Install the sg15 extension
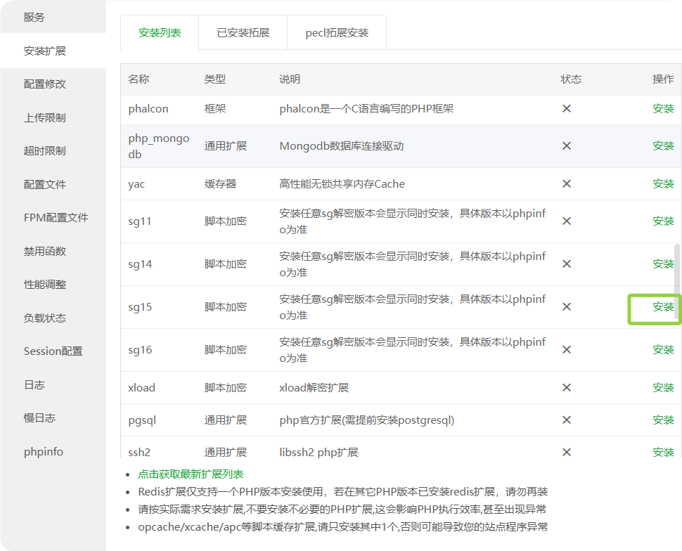Image resolution: width=682 pixels, height=551 pixels. coord(662,307)
